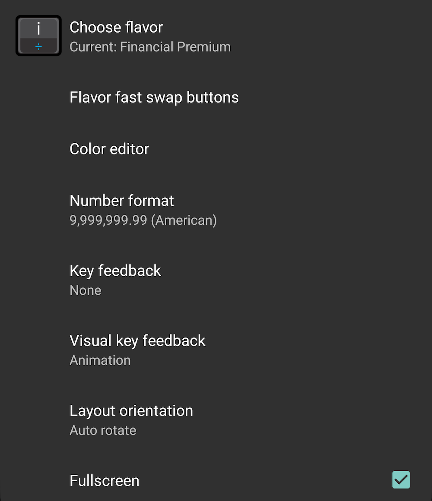
Task: Open the Color editor
Action: [x=216, y=149]
